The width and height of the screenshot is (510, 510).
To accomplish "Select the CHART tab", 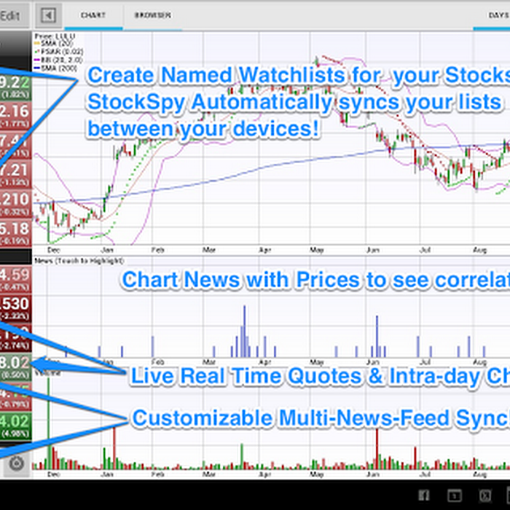I will [x=92, y=16].
